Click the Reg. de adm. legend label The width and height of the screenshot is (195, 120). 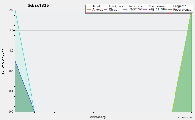pos(158,9)
